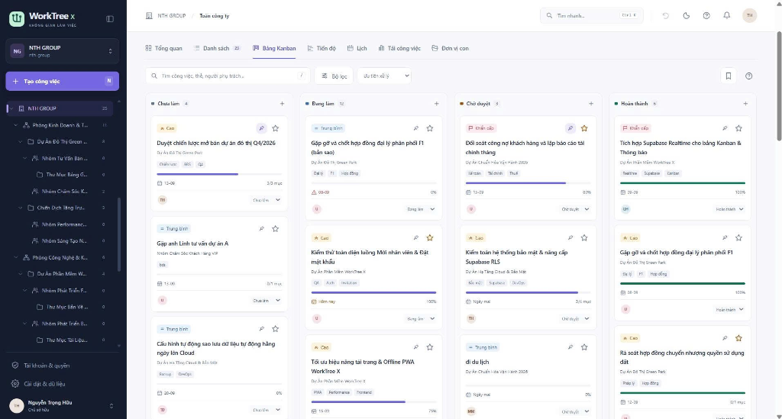782x419 pixels.
Task: Open the Ưu tiên xử lý sort dropdown
Action: (x=385, y=76)
